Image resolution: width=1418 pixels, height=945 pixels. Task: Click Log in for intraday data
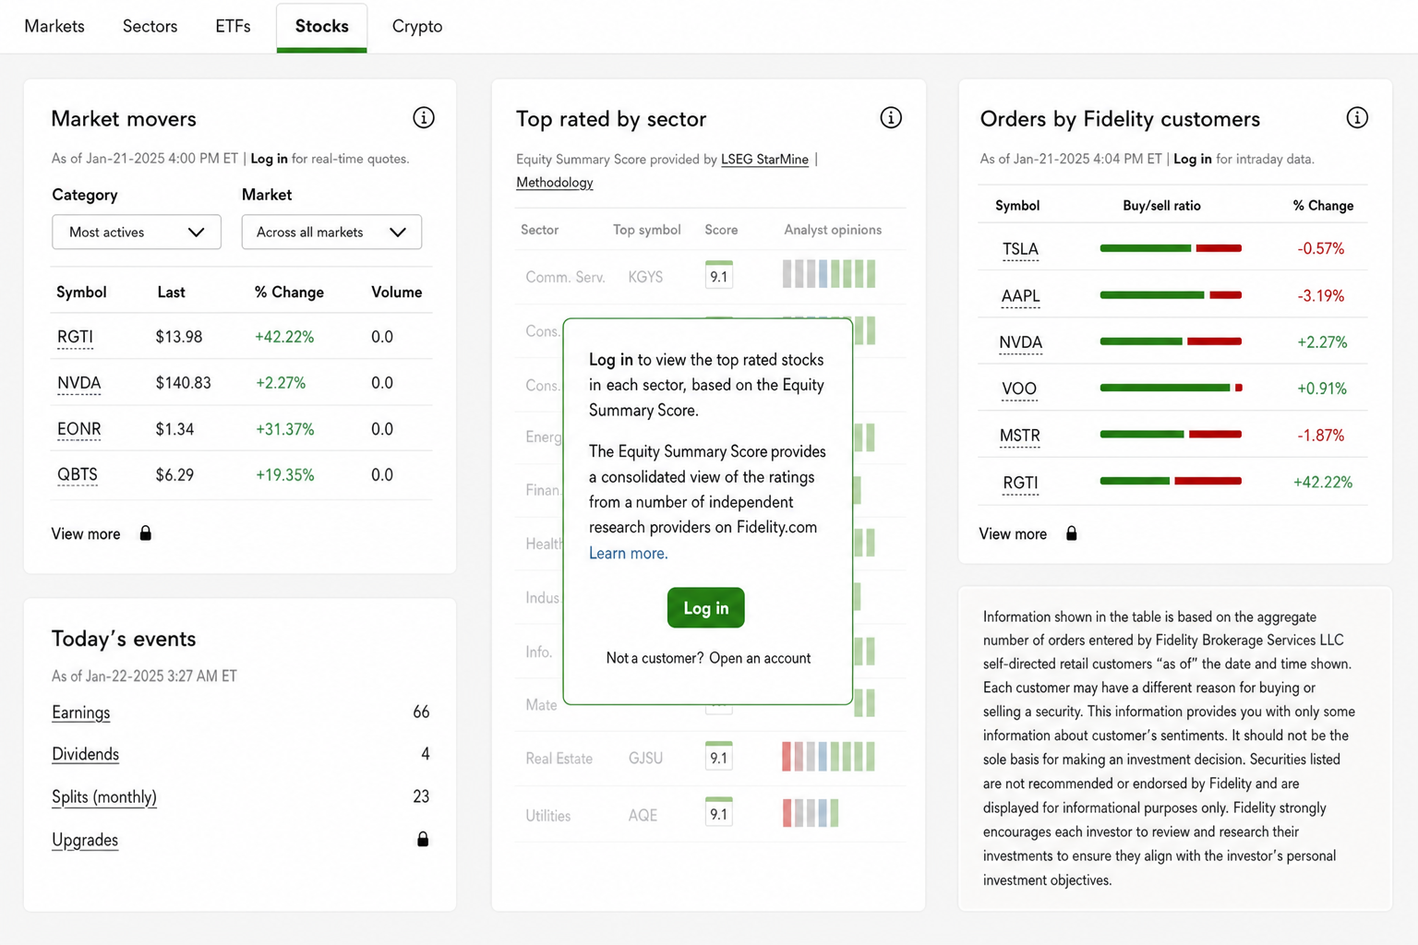1192,159
